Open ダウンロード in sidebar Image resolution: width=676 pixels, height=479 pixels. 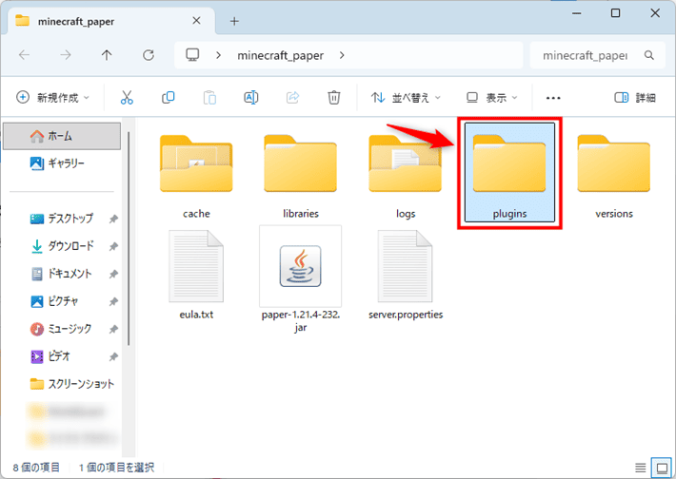63,246
